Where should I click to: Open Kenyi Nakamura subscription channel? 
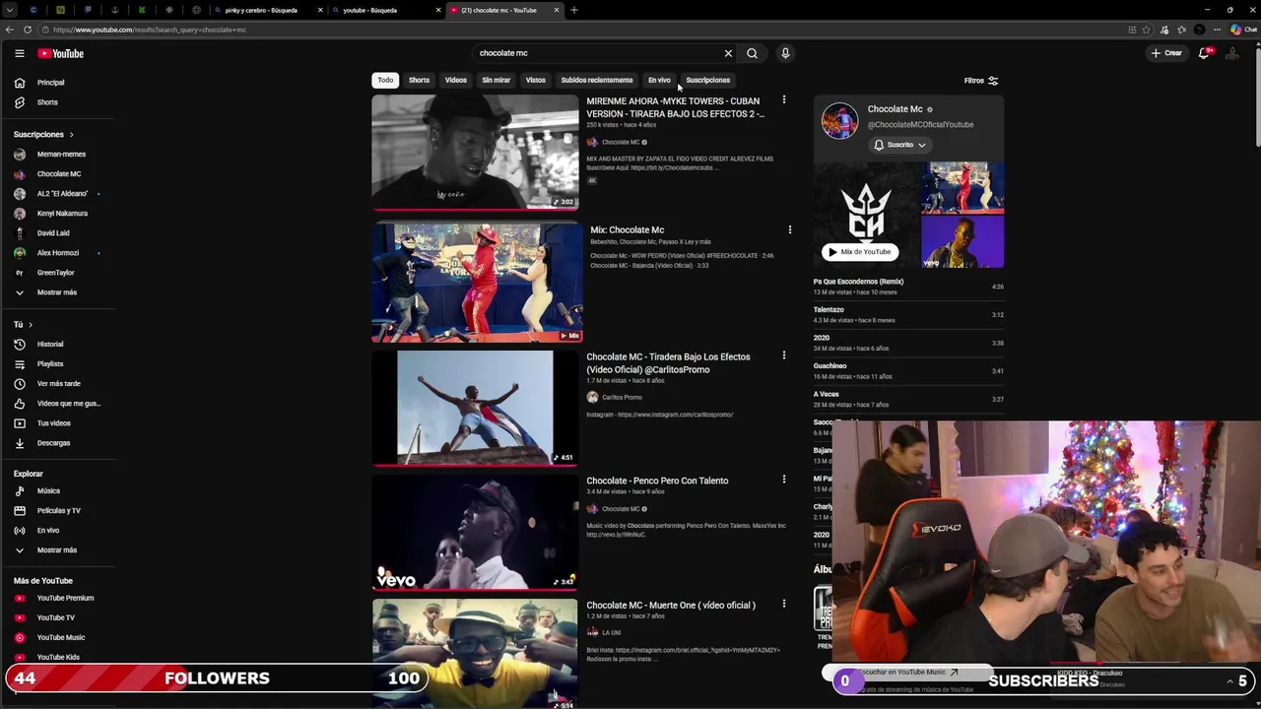point(62,213)
